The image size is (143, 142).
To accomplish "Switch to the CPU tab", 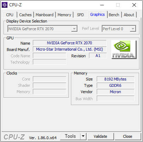I will coord(10,15).
